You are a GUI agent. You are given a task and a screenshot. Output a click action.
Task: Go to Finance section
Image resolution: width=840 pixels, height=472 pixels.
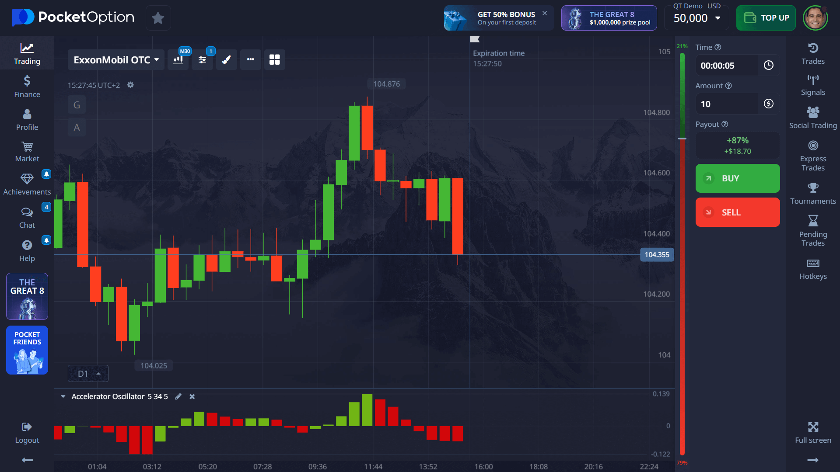tap(27, 87)
